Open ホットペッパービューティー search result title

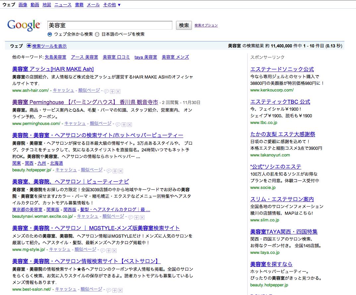click(98, 135)
